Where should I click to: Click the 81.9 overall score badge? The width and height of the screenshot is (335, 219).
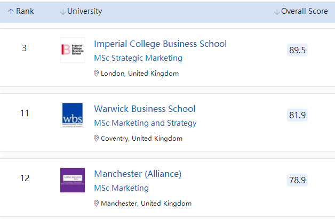(297, 115)
